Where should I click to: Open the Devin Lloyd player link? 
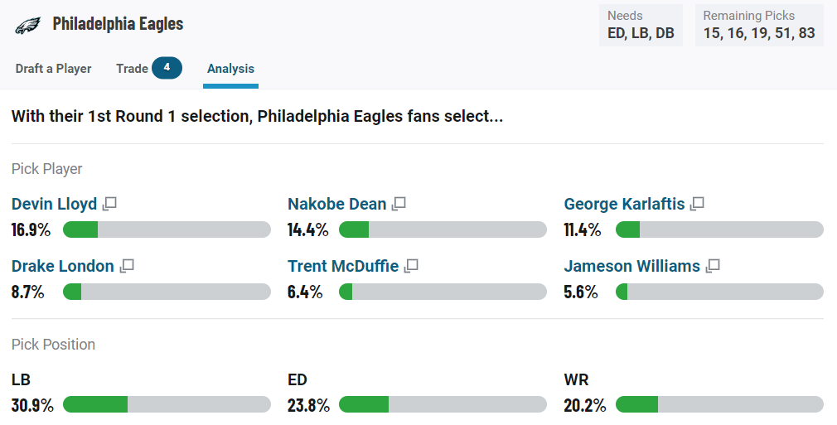(x=55, y=204)
